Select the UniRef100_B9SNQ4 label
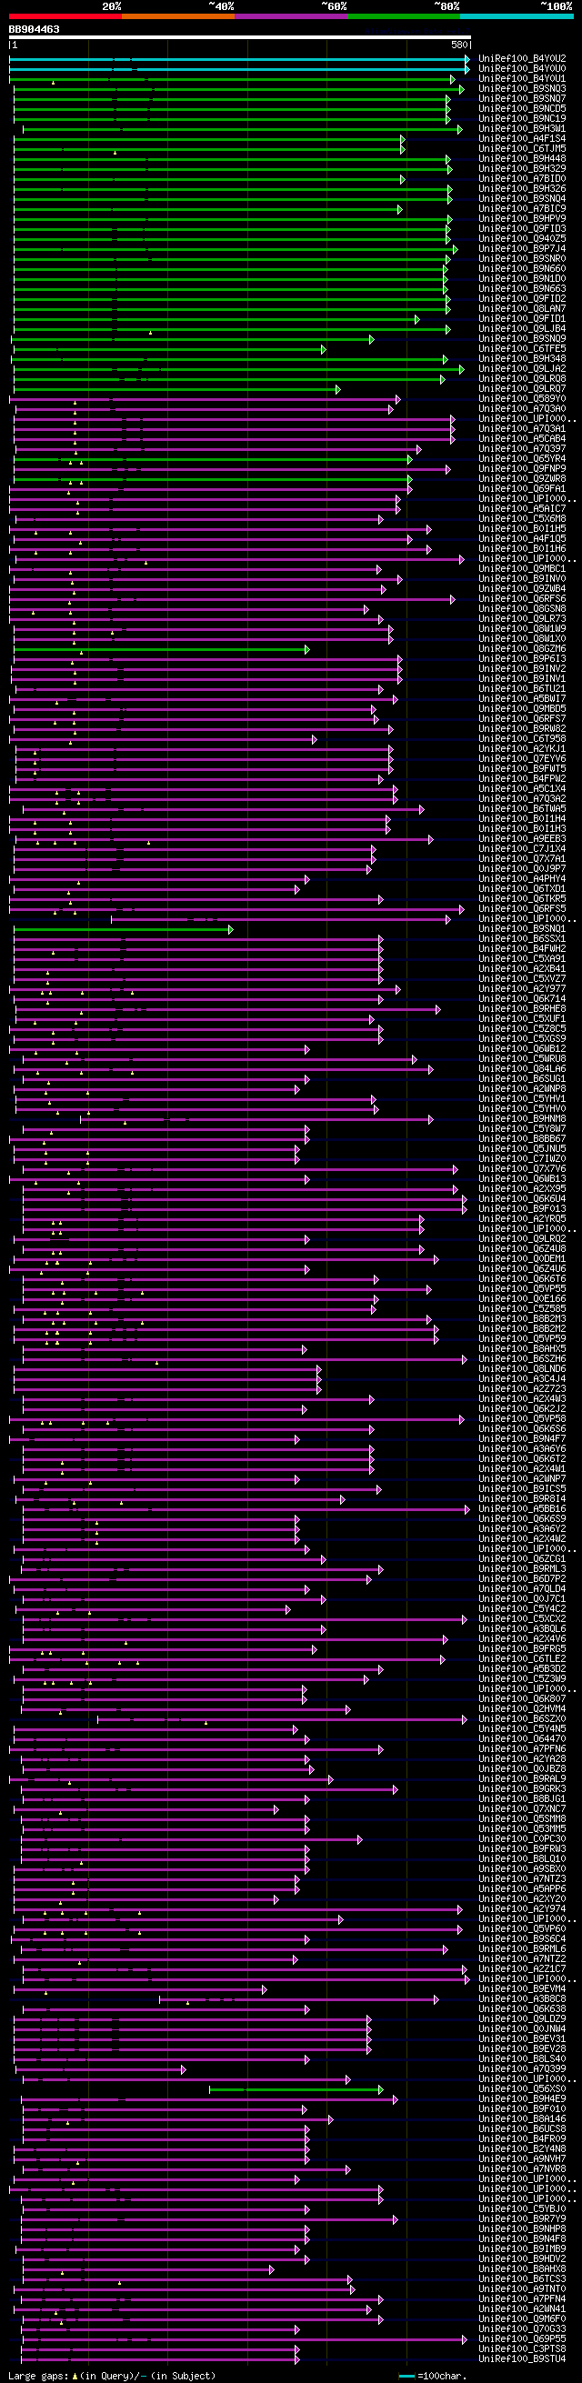Image resolution: width=582 pixels, height=2383 pixels. (522, 199)
